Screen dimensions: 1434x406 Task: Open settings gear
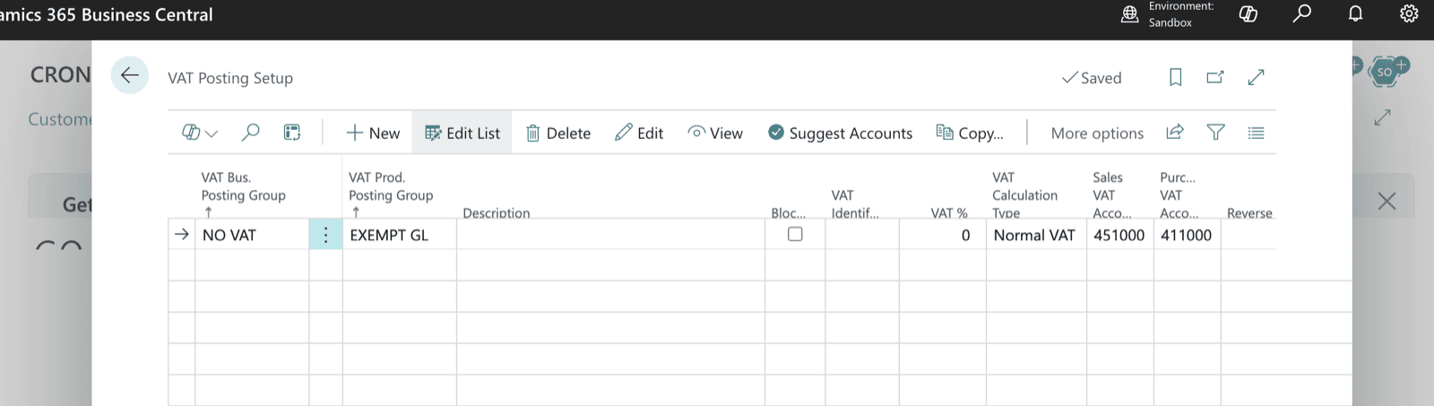point(1410,13)
